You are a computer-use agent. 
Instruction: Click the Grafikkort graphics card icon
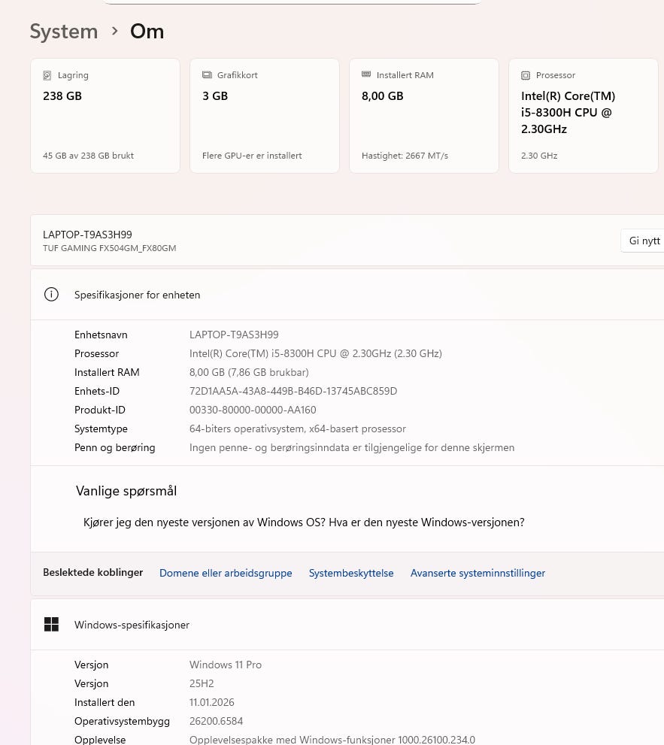pos(207,75)
